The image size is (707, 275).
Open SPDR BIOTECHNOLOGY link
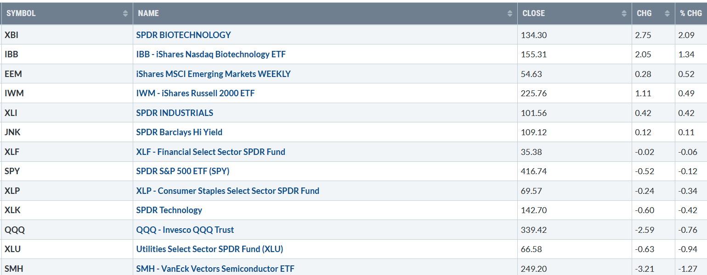pos(183,35)
